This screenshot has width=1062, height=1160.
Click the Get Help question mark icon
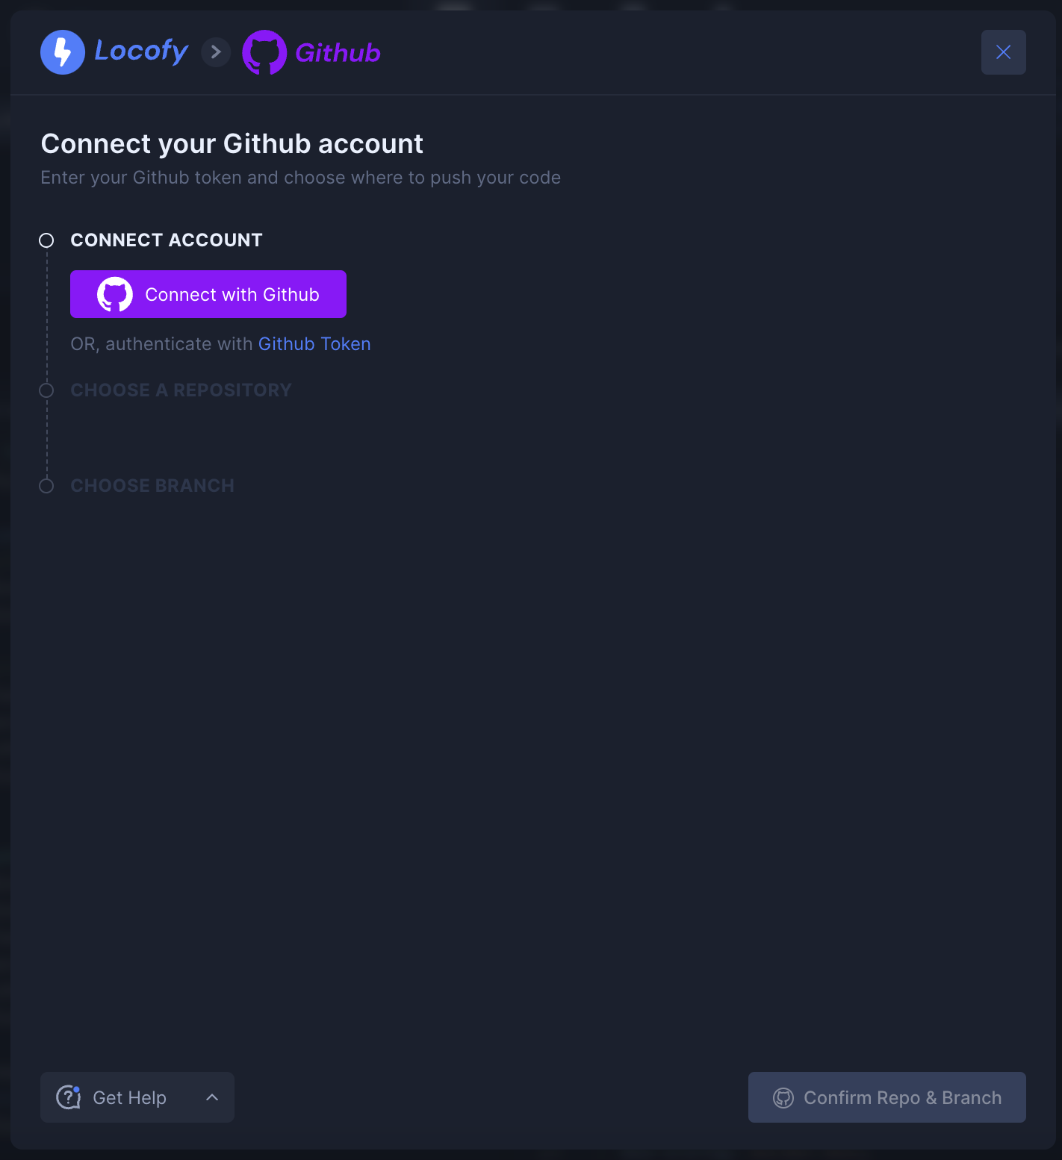pos(69,1097)
